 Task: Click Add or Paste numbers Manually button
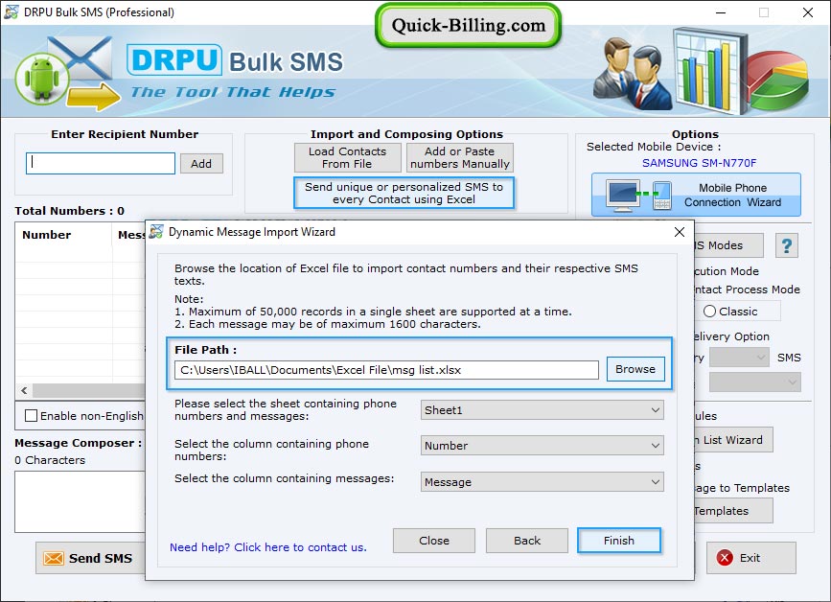pyautogui.click(x=459, y=157)
